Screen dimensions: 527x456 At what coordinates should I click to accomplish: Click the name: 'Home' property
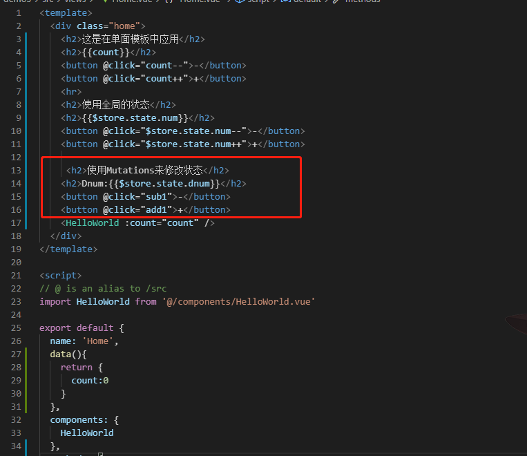(x=84, y=341)
